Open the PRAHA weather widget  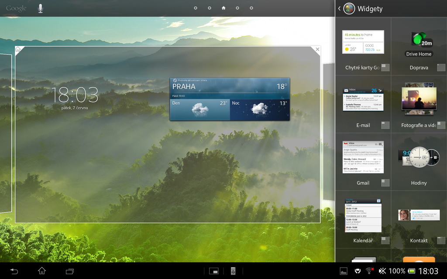[229, 99]
